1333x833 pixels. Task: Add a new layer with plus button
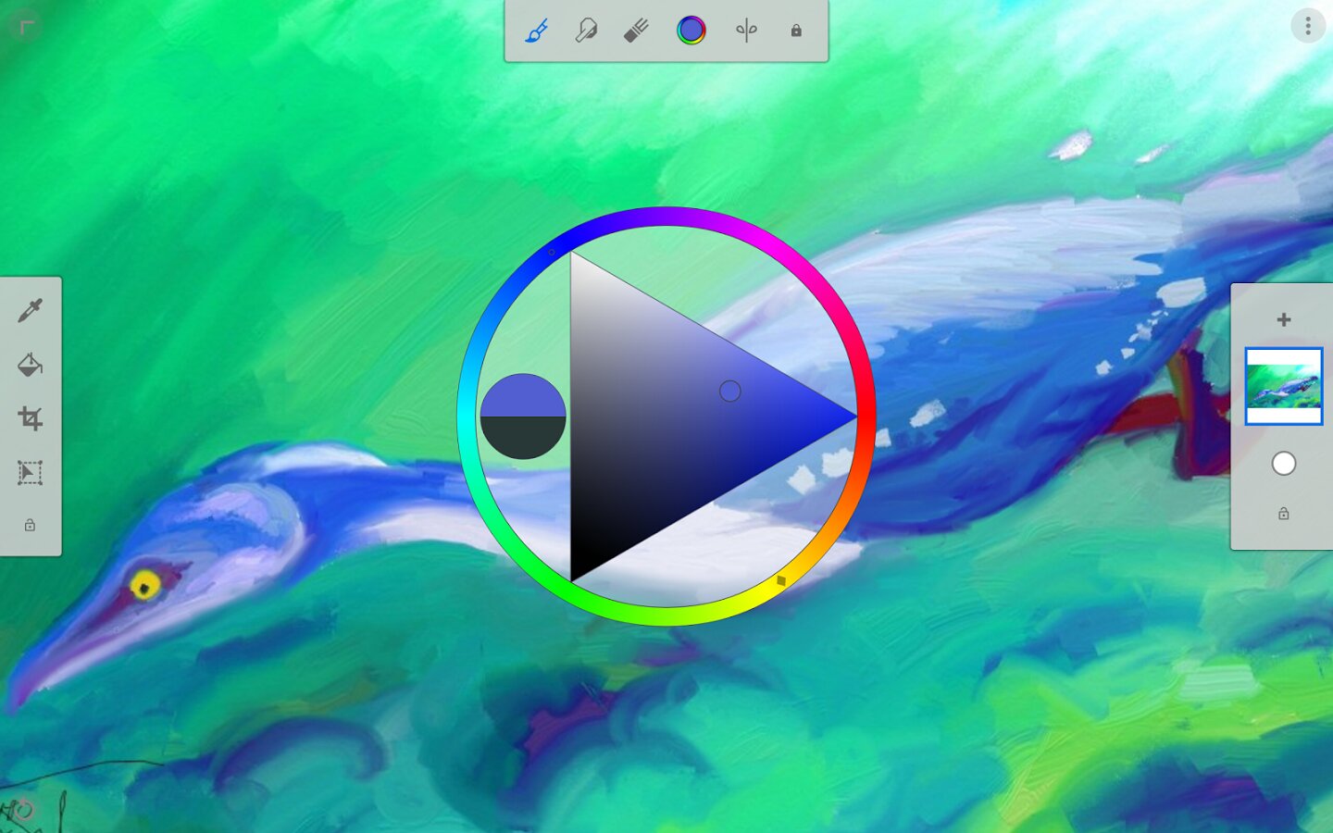click(1283, 319)
